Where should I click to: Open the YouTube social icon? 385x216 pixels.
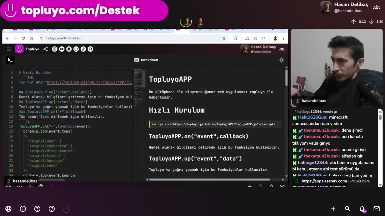[62, 49]
